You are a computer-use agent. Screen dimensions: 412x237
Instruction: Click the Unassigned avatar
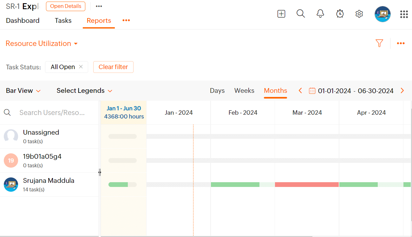point(11,136)
